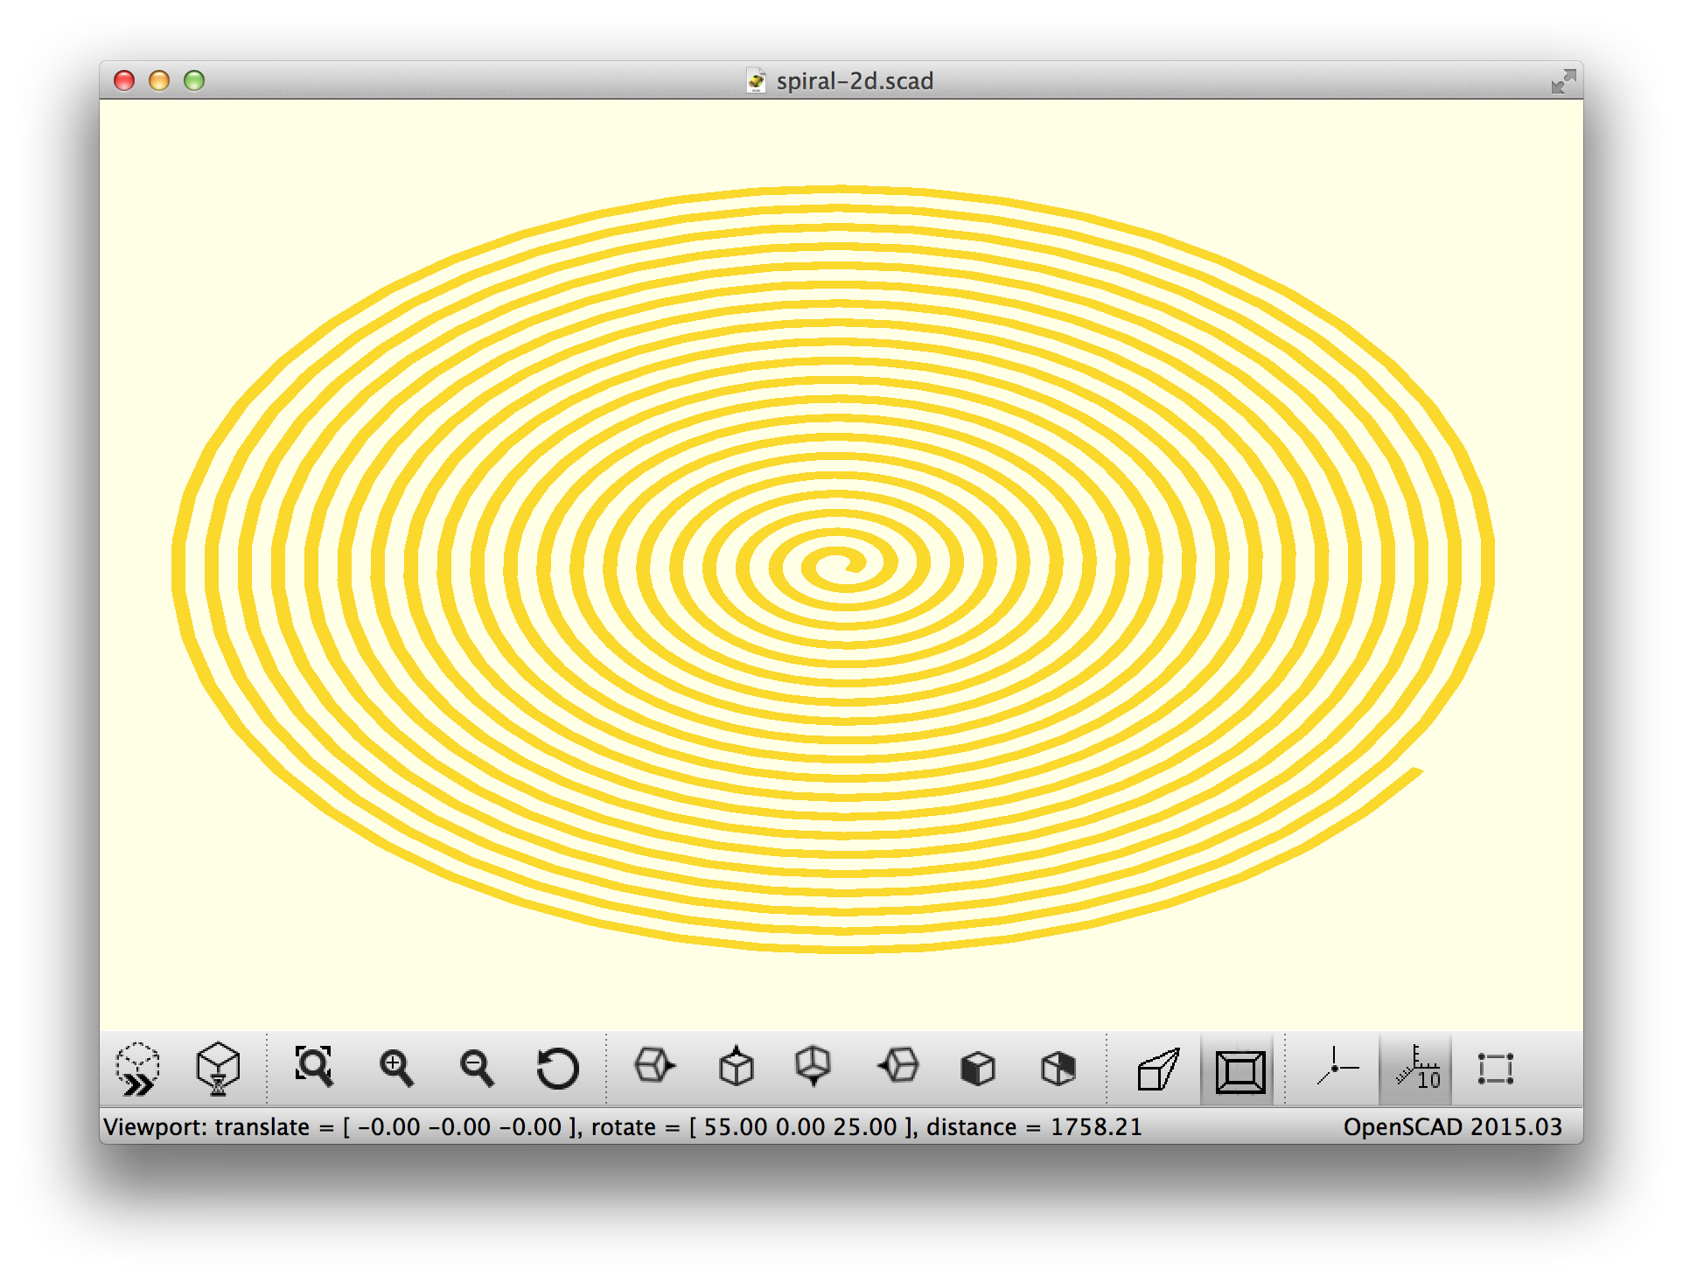Switch to the Bottom view cube icon
This screenshot has width=1683, height=1282.
(x=813, y=1066)
